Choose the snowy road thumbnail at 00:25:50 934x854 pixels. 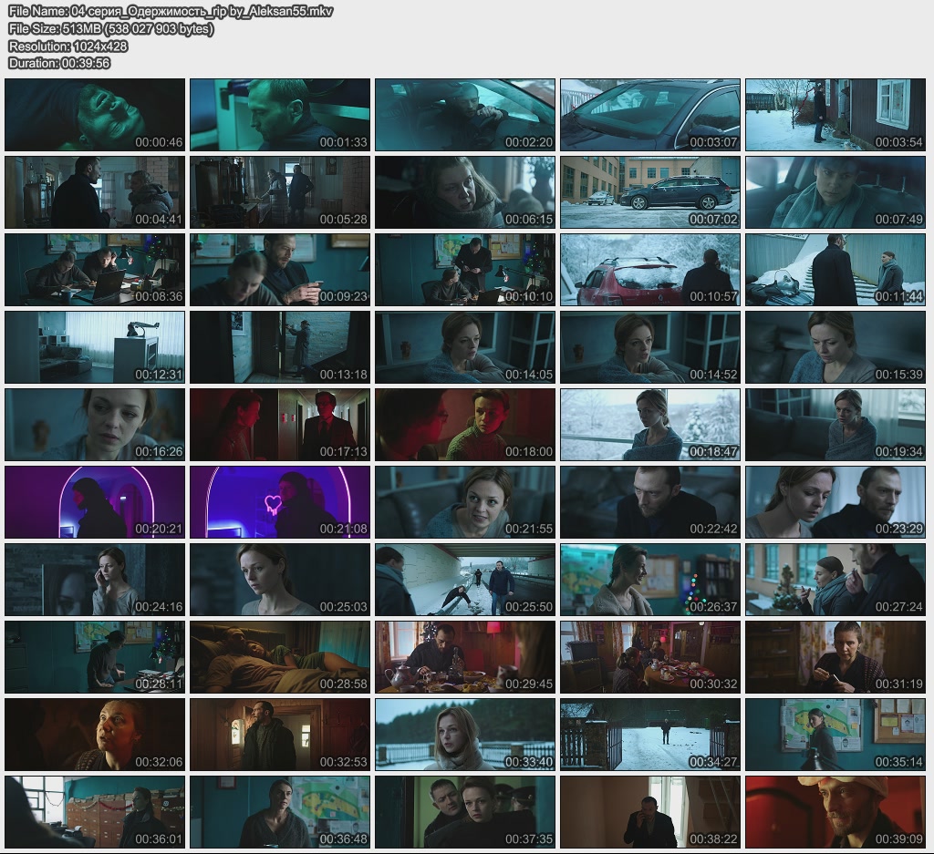(465, 580)
